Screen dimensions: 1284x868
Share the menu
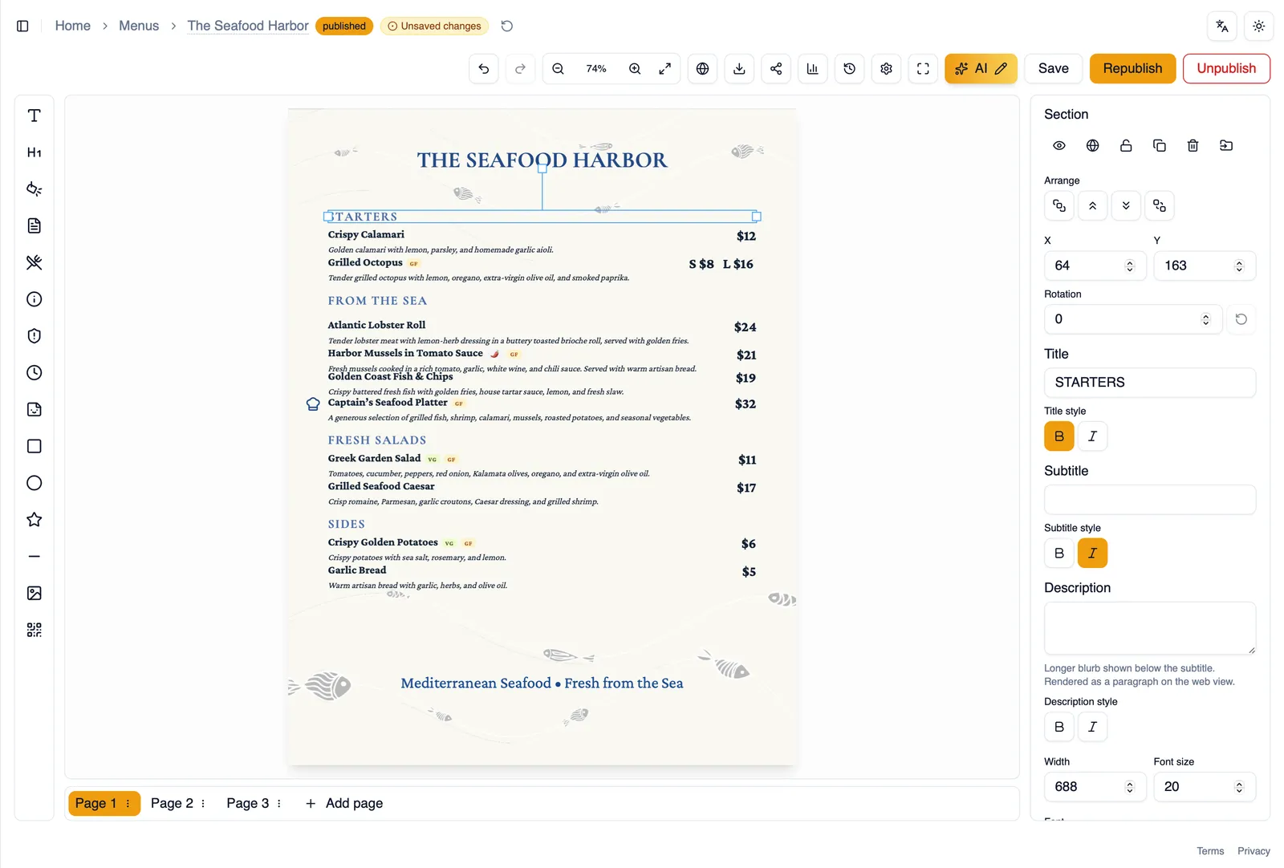(776, 69)
